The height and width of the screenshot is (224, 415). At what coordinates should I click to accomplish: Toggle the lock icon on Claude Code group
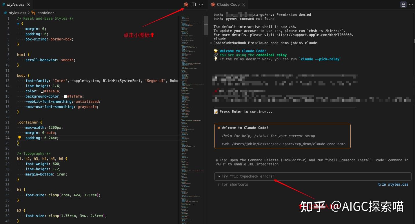(x=403, y=5)
